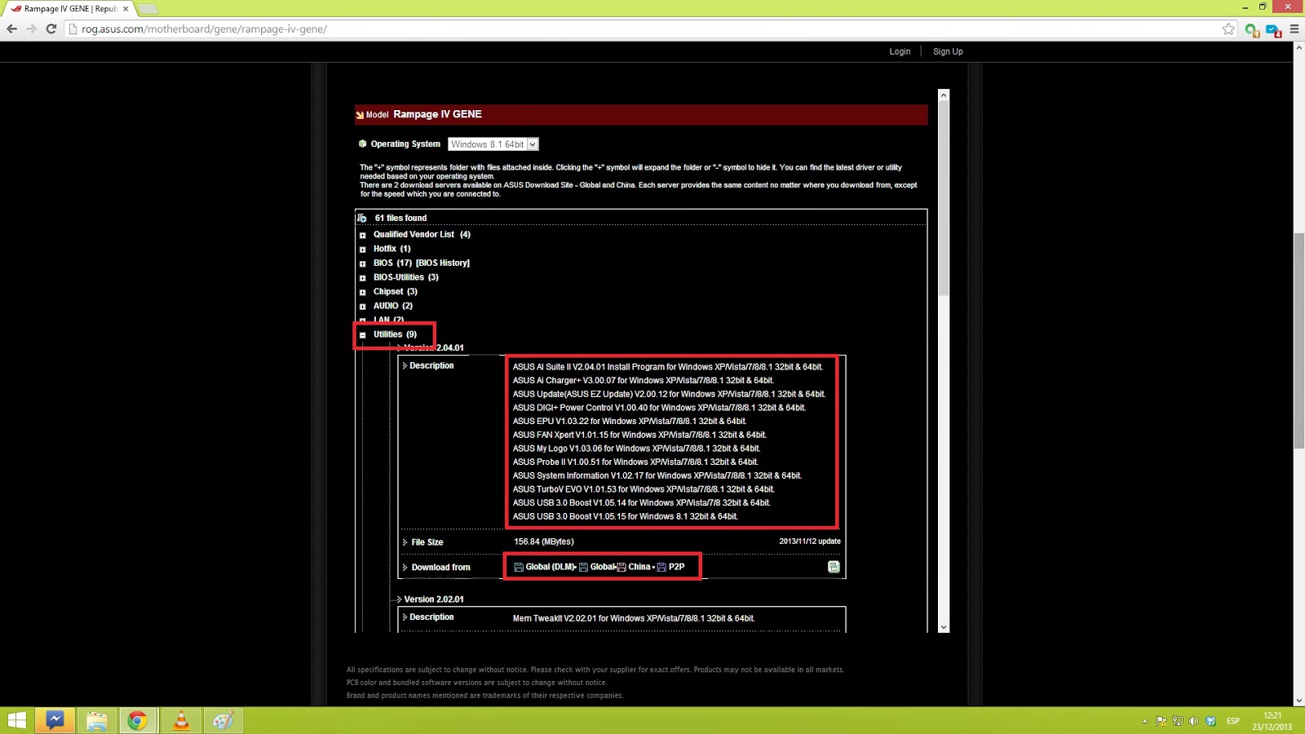Open the Chipset (3) category label
The height and width of the screenshot is (734, 1305).
(396, 291)
